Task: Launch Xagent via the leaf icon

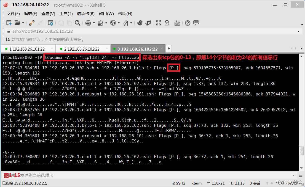Action: point(148,23)
